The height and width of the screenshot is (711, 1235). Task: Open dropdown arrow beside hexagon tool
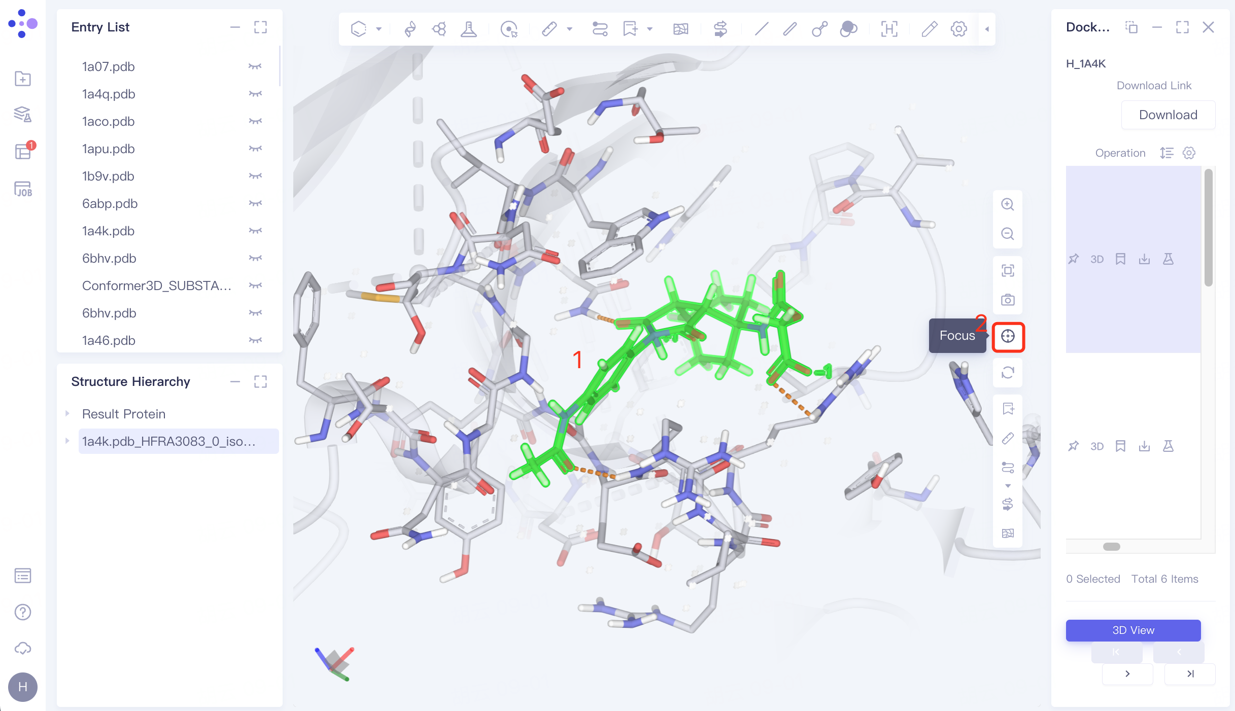(379, 29)
